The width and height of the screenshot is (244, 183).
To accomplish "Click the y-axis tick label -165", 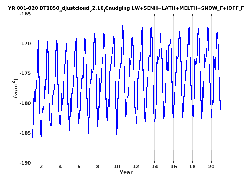I will [25, 14].
